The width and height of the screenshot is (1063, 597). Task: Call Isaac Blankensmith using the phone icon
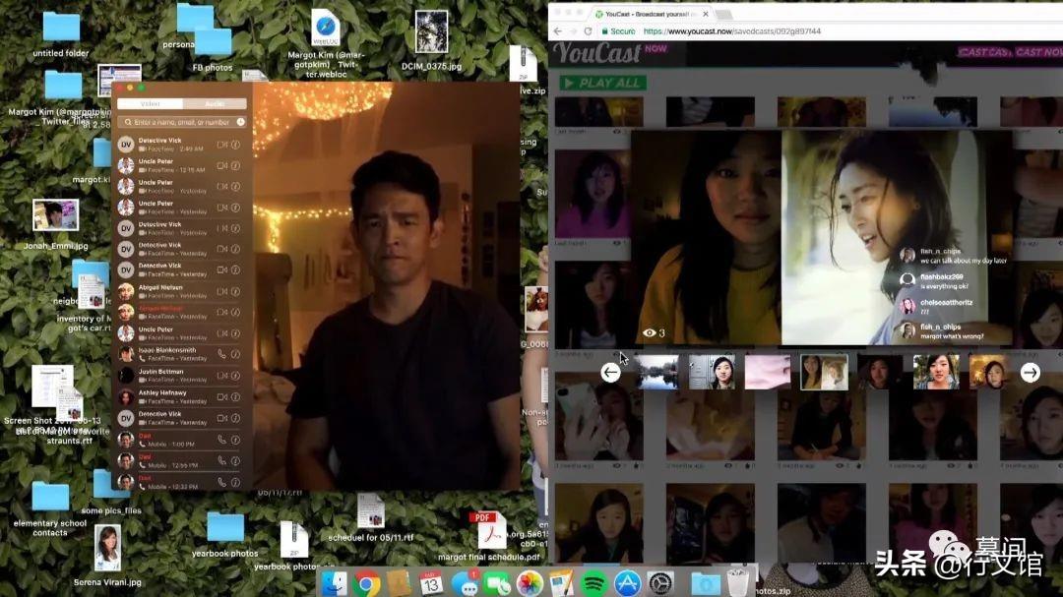pyautogui.click(x=221, y=354)
